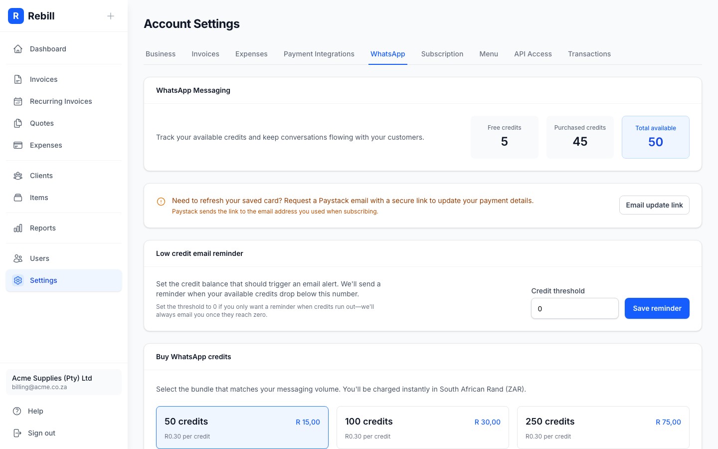Click the Save reminder button
The height and width of the screenshot is (449, 718).
pyautogui.click(x=657, y=308)
